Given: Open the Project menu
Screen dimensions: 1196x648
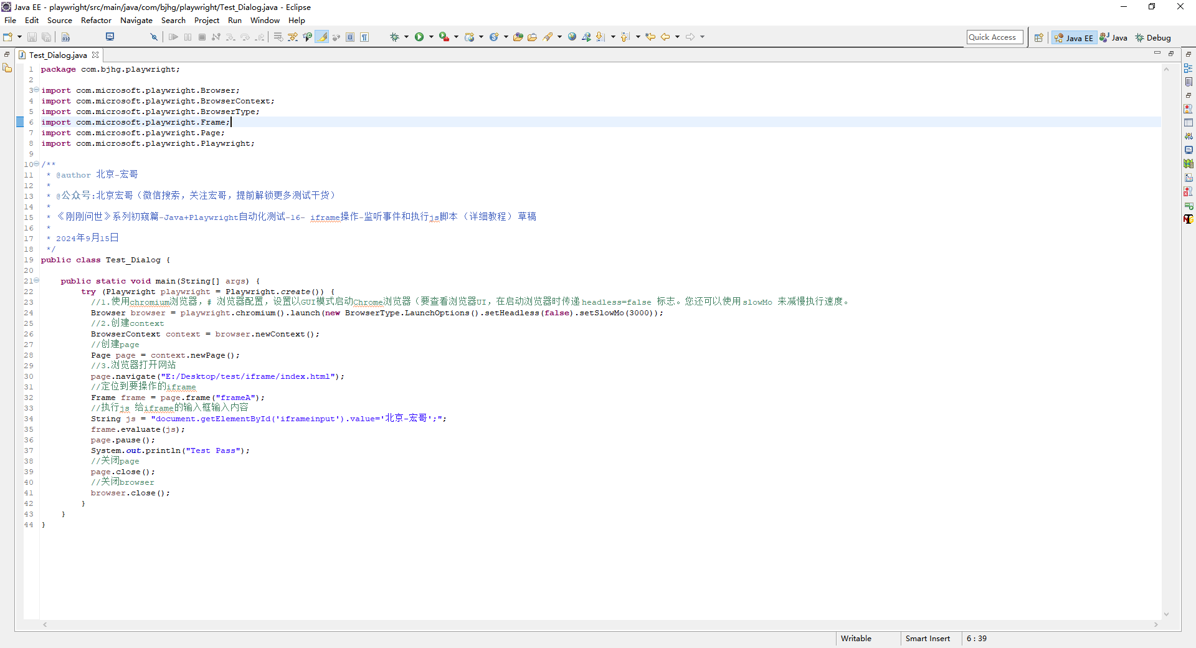Looking at the screenshot, I should pyautogui.click(x=207, y=21).
